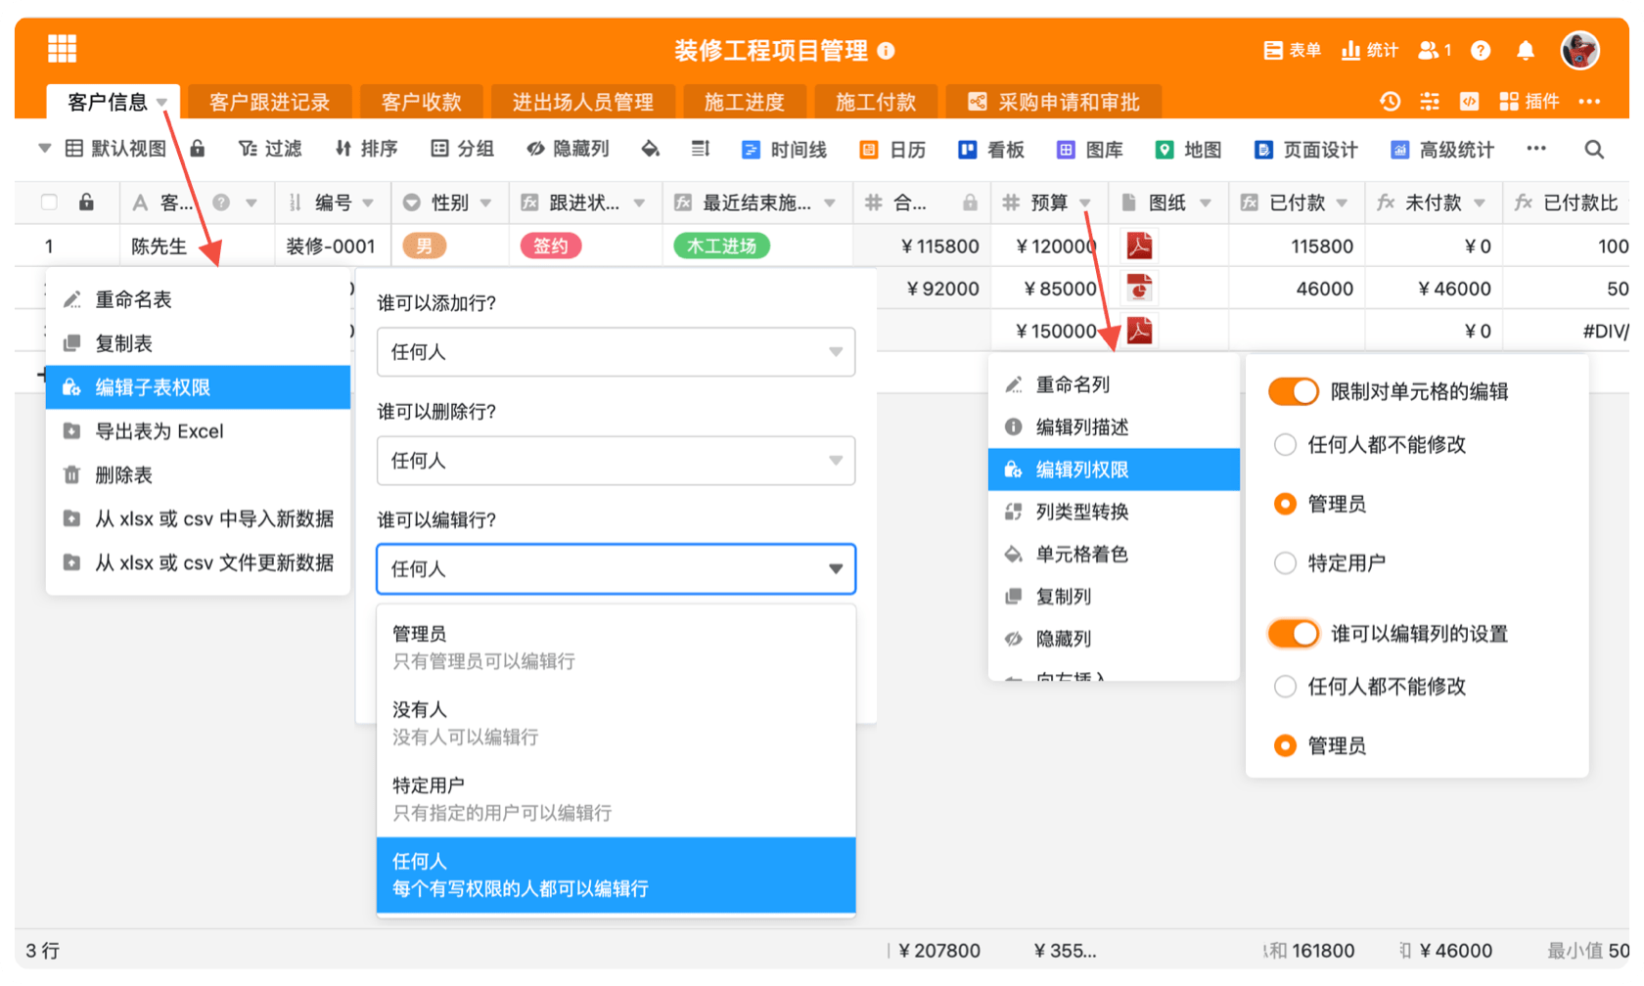Select the 特定用户 radio option
1644x986 pixels.
(1286, 563)
